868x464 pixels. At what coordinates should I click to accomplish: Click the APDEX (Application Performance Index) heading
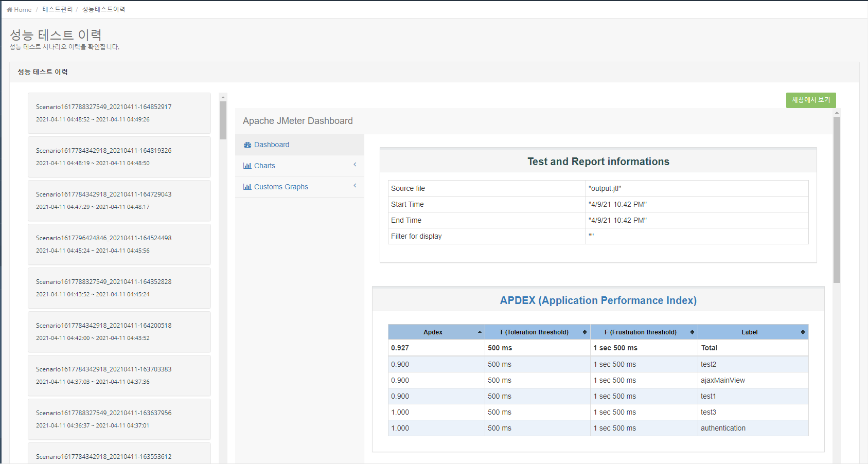point(598,300)
